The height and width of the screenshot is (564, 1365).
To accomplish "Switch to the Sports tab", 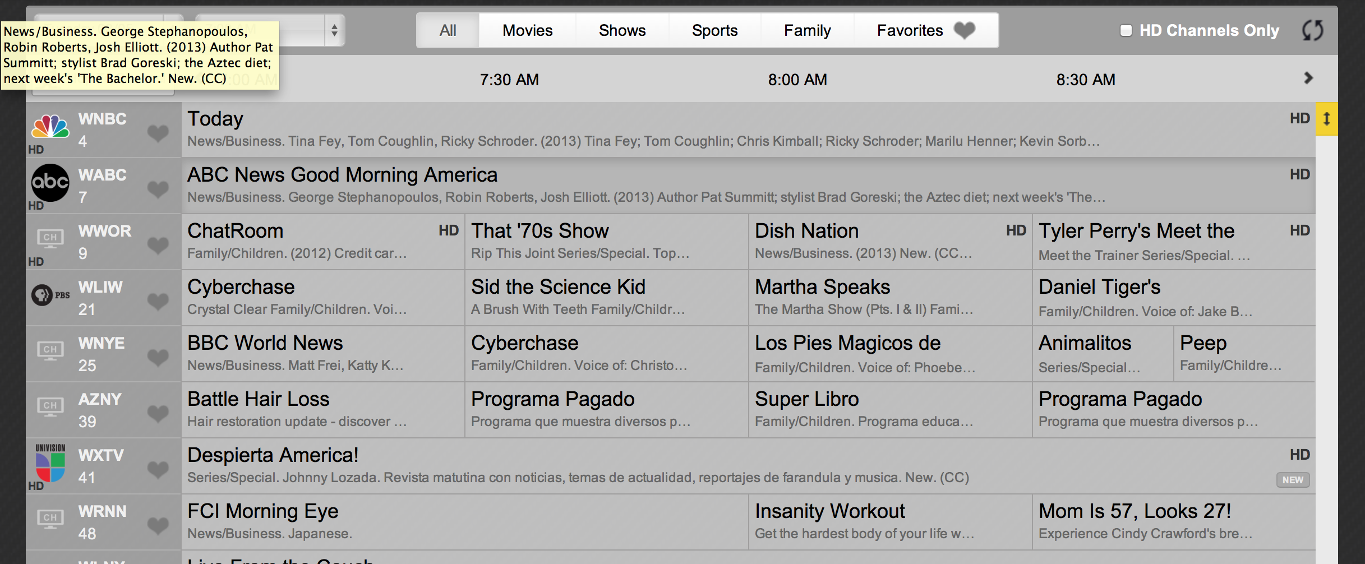I will 714,30.
